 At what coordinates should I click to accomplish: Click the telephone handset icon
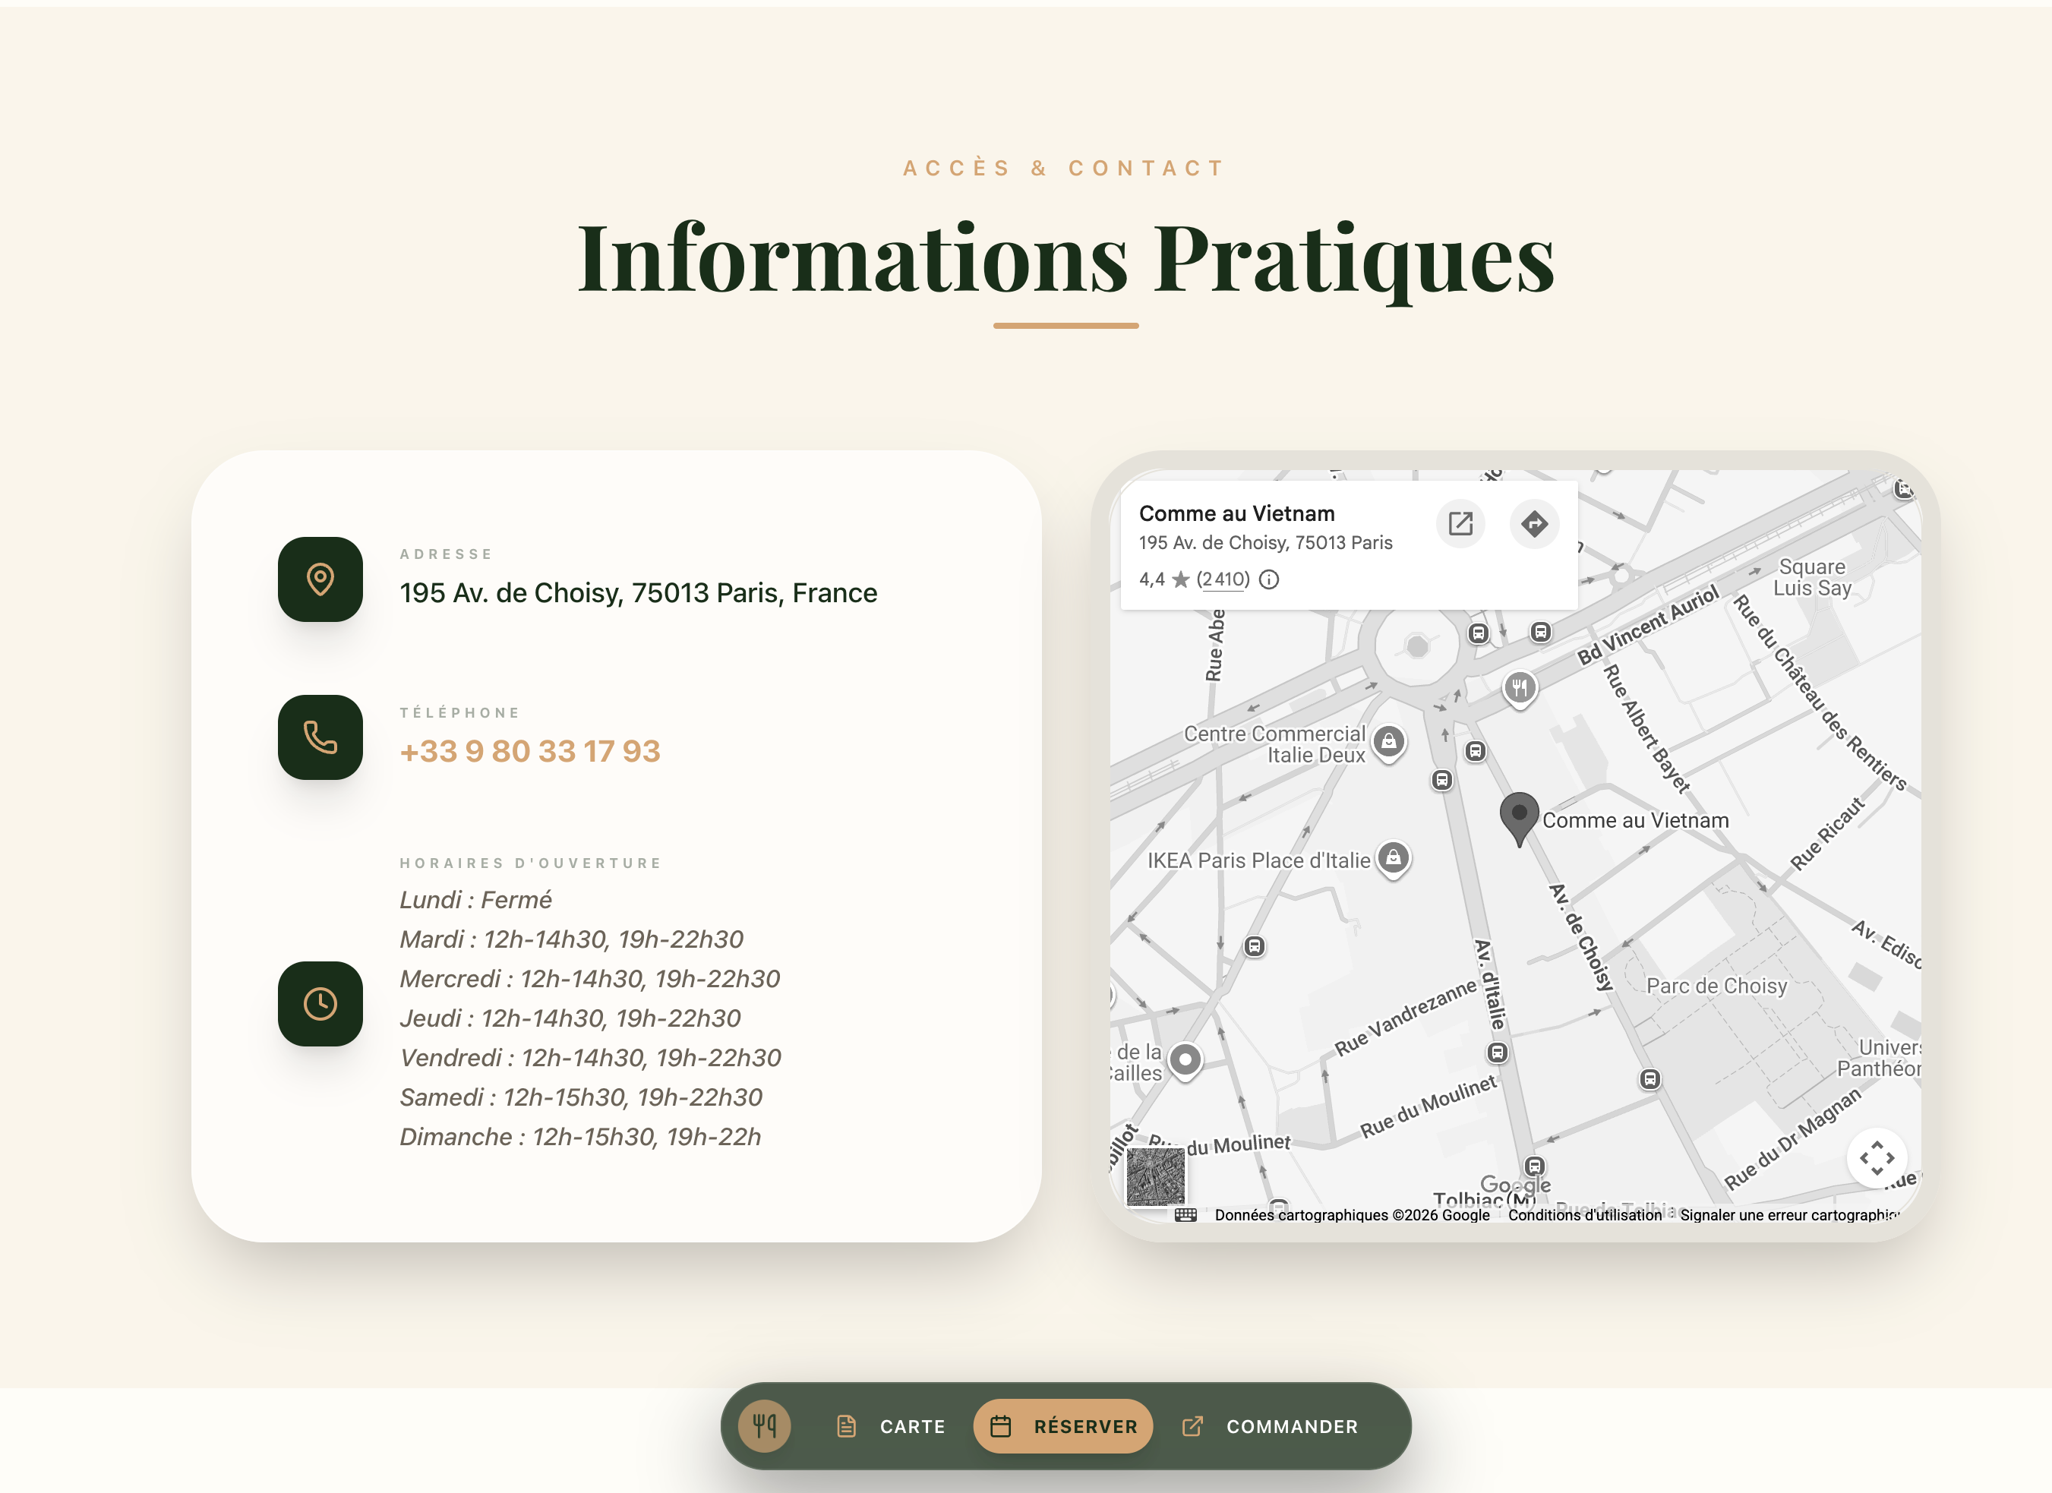tap(320, 737)
